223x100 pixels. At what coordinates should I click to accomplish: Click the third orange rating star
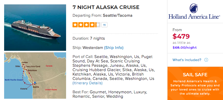coord(86,25)
